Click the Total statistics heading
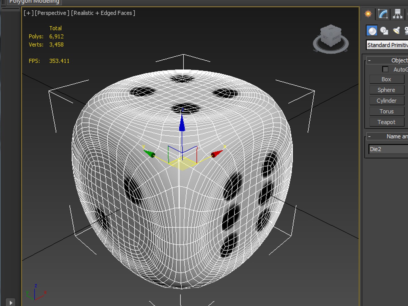 [x=55, y=28]
